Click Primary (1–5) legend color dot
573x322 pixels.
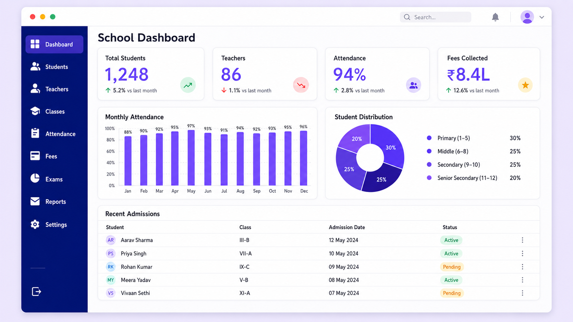429,138
